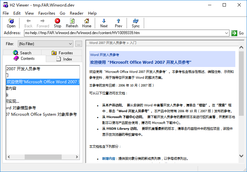Click the H2 Viewer title bar app icon
The height and width of the screenshot is (172, 247).
(x=6, y=5)
